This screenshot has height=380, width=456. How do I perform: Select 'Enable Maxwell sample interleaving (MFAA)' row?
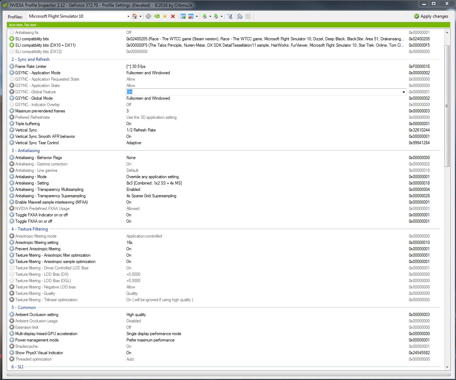(225, 202)
